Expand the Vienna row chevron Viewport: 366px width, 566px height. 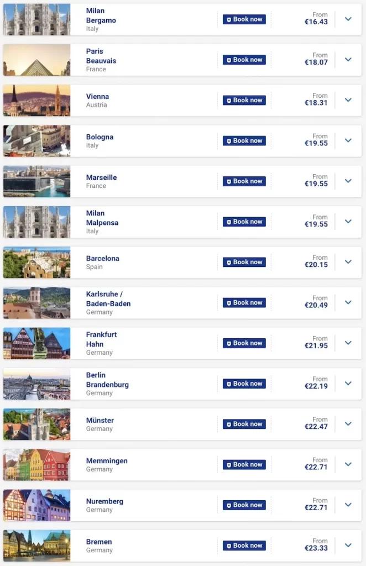coord(348,100)
